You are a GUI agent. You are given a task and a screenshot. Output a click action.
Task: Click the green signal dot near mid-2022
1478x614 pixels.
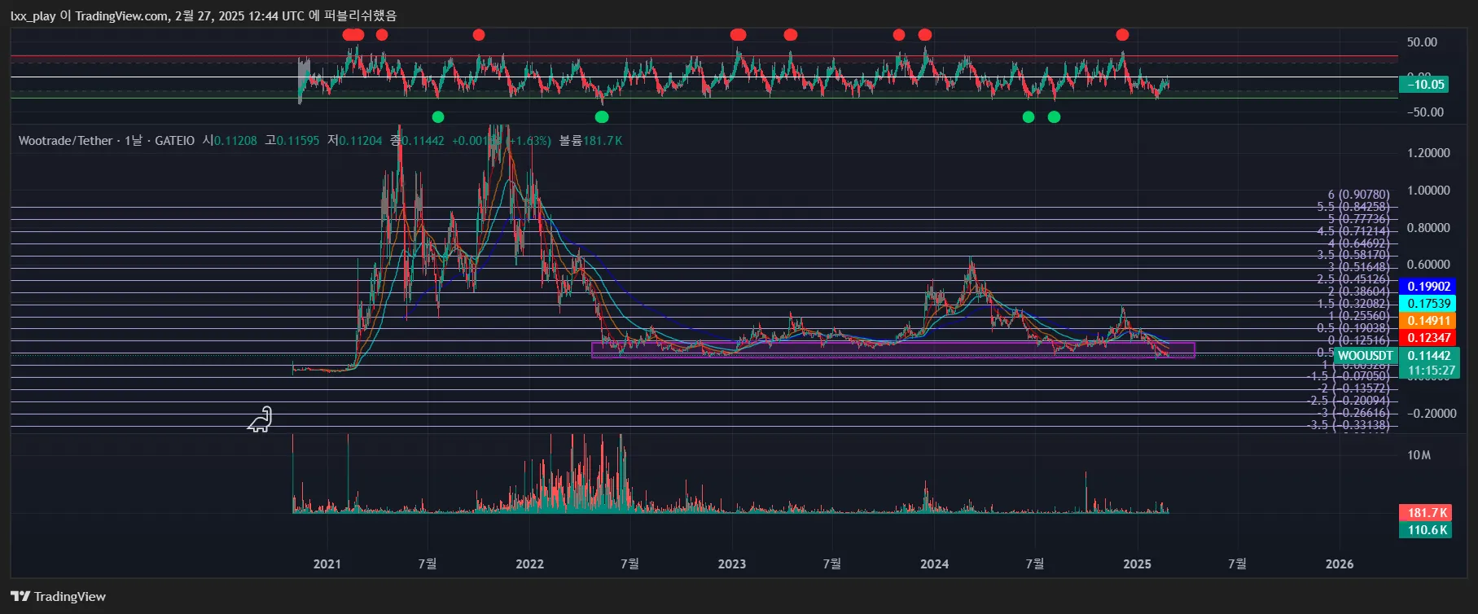coord(602,117)
